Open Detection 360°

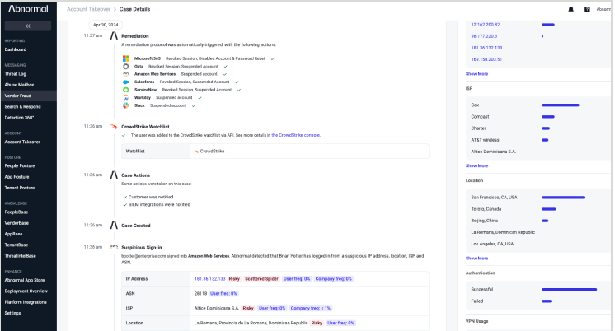19,118
